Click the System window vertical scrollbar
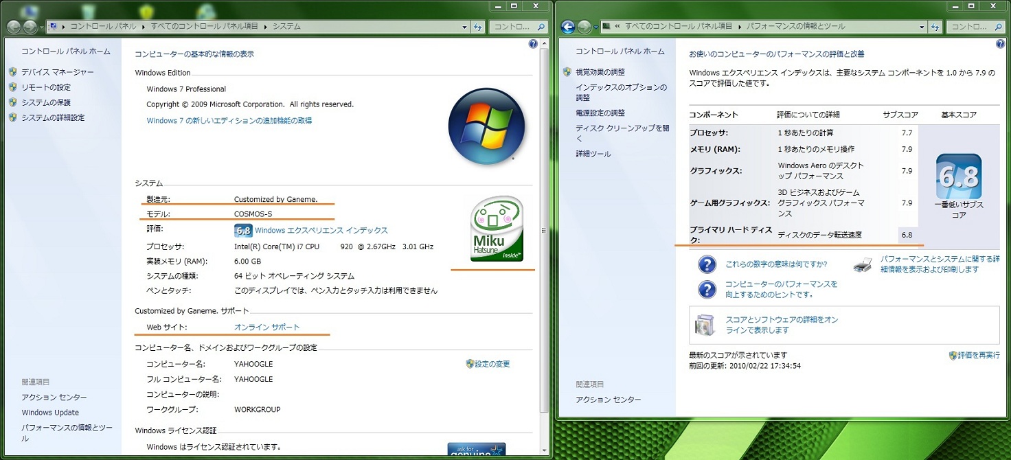 click(545, 231)
